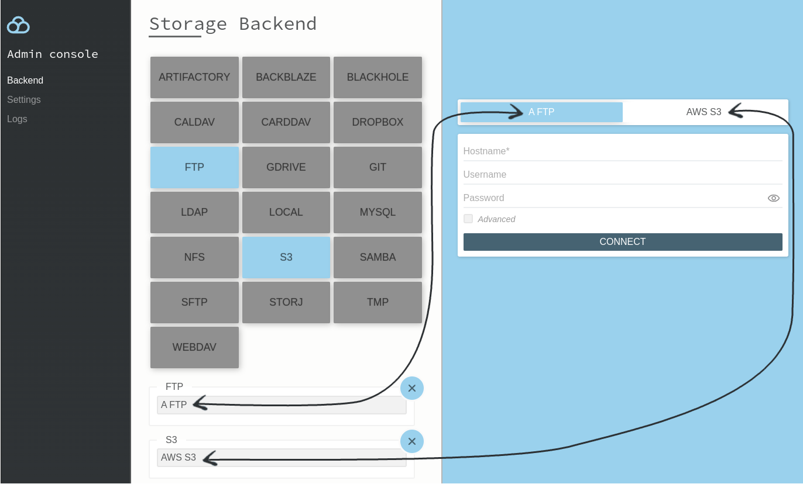Select Backend in the sidebar

[x=25, y=80]
